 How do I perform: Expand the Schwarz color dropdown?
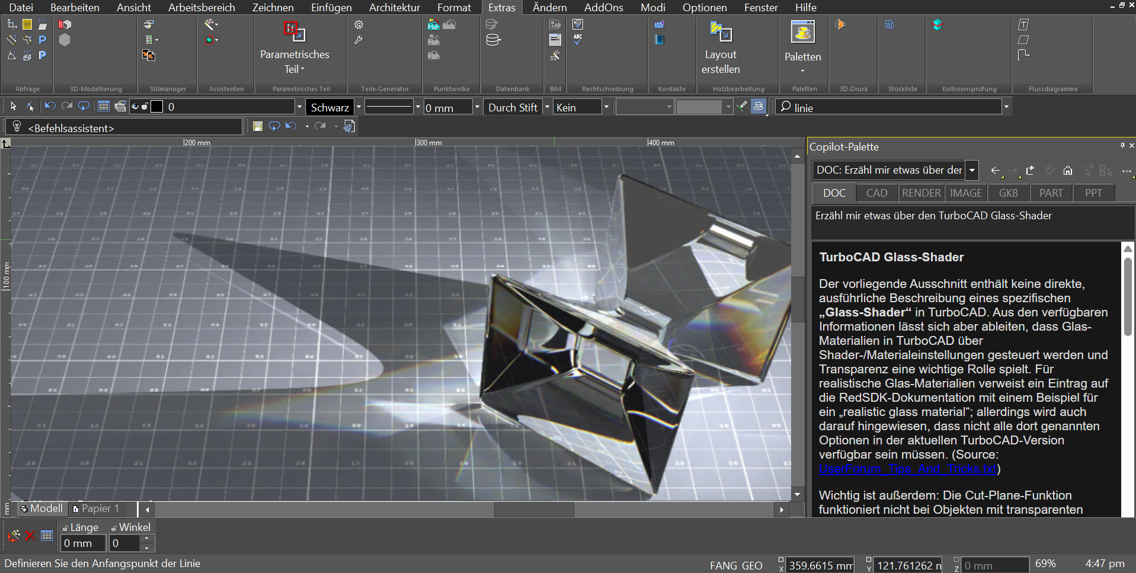(x=359, y=107)
